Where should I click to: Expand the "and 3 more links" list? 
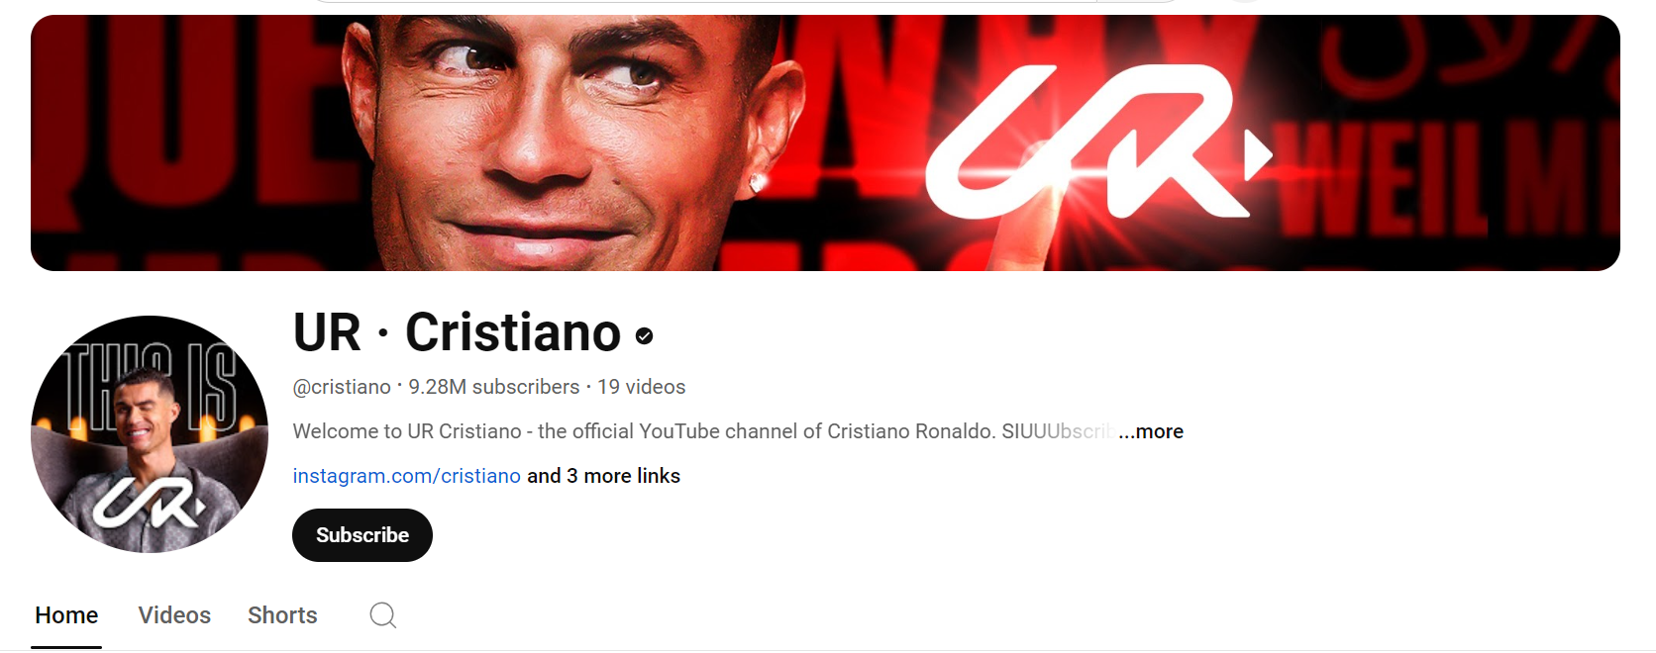(603, 476)
